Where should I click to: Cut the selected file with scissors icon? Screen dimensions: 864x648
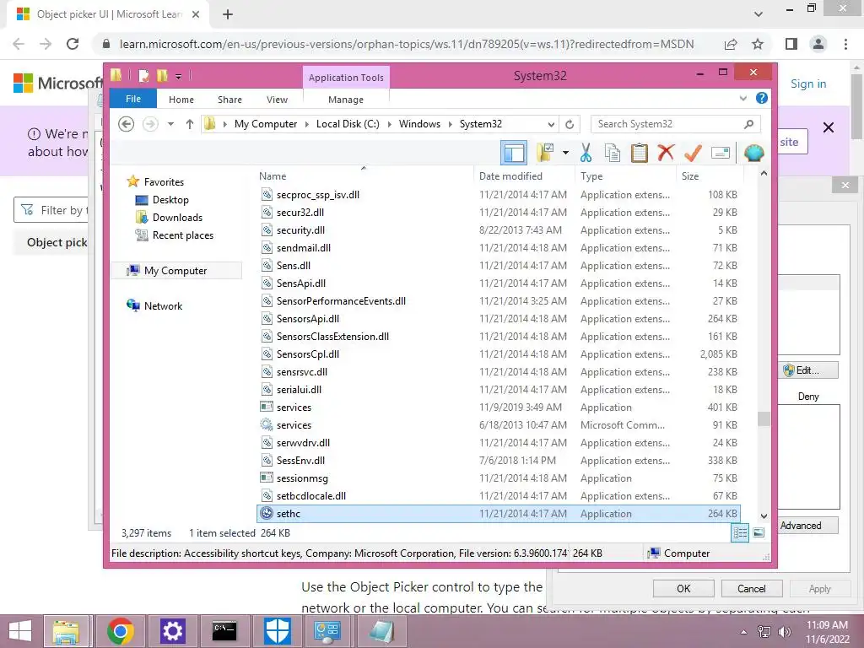(x=586, y=153)
